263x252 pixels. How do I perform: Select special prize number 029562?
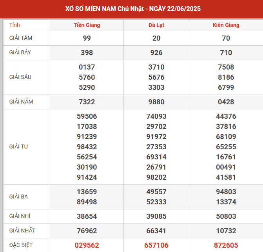pos(87,245)
